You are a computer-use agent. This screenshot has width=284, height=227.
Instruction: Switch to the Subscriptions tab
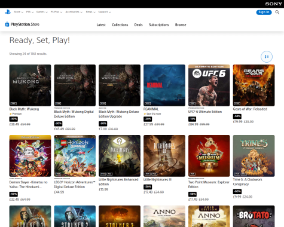click(x=158, y=25)
